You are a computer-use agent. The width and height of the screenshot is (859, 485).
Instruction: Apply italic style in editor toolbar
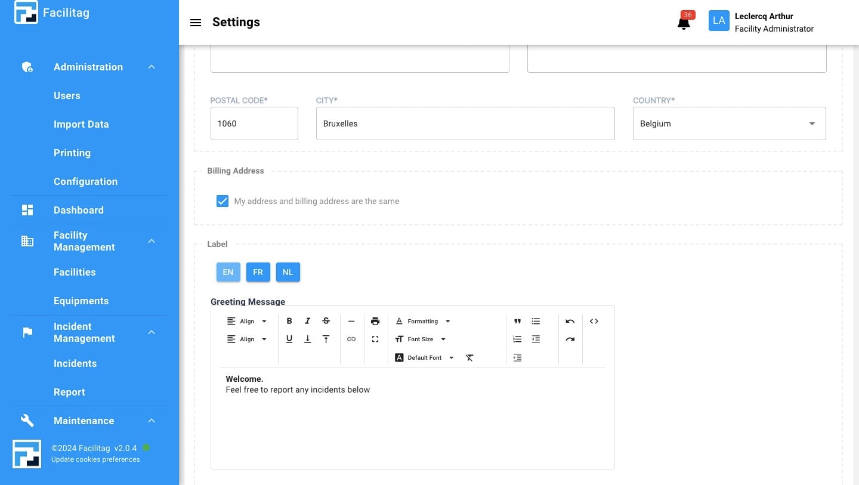pos(308,321)
